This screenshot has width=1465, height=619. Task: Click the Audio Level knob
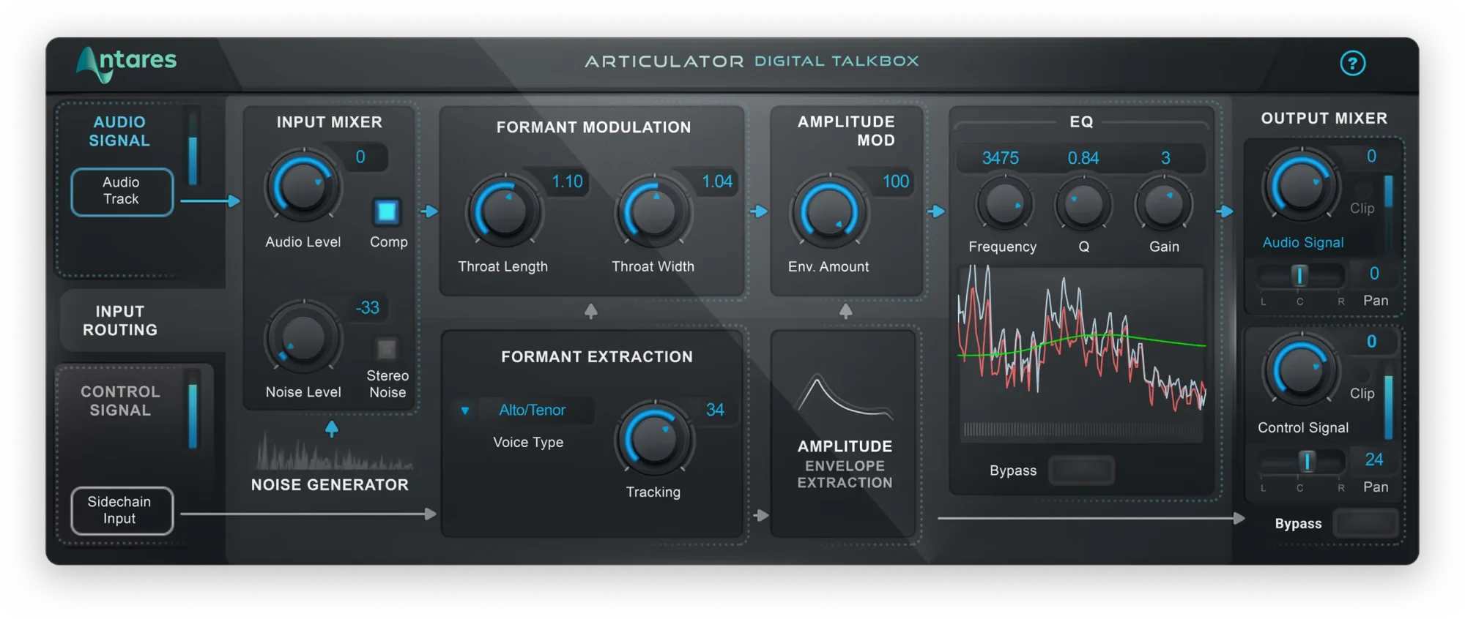(303, 186)
